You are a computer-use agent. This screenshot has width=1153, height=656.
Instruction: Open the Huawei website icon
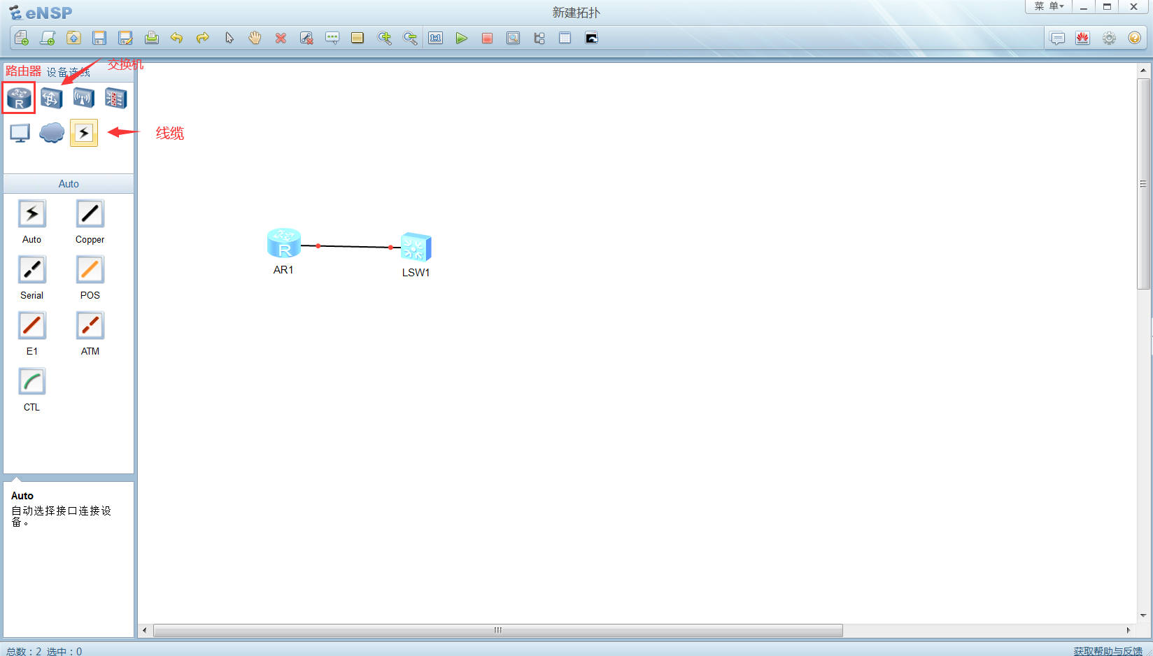pyautogui.click(x=1083, y=38)
